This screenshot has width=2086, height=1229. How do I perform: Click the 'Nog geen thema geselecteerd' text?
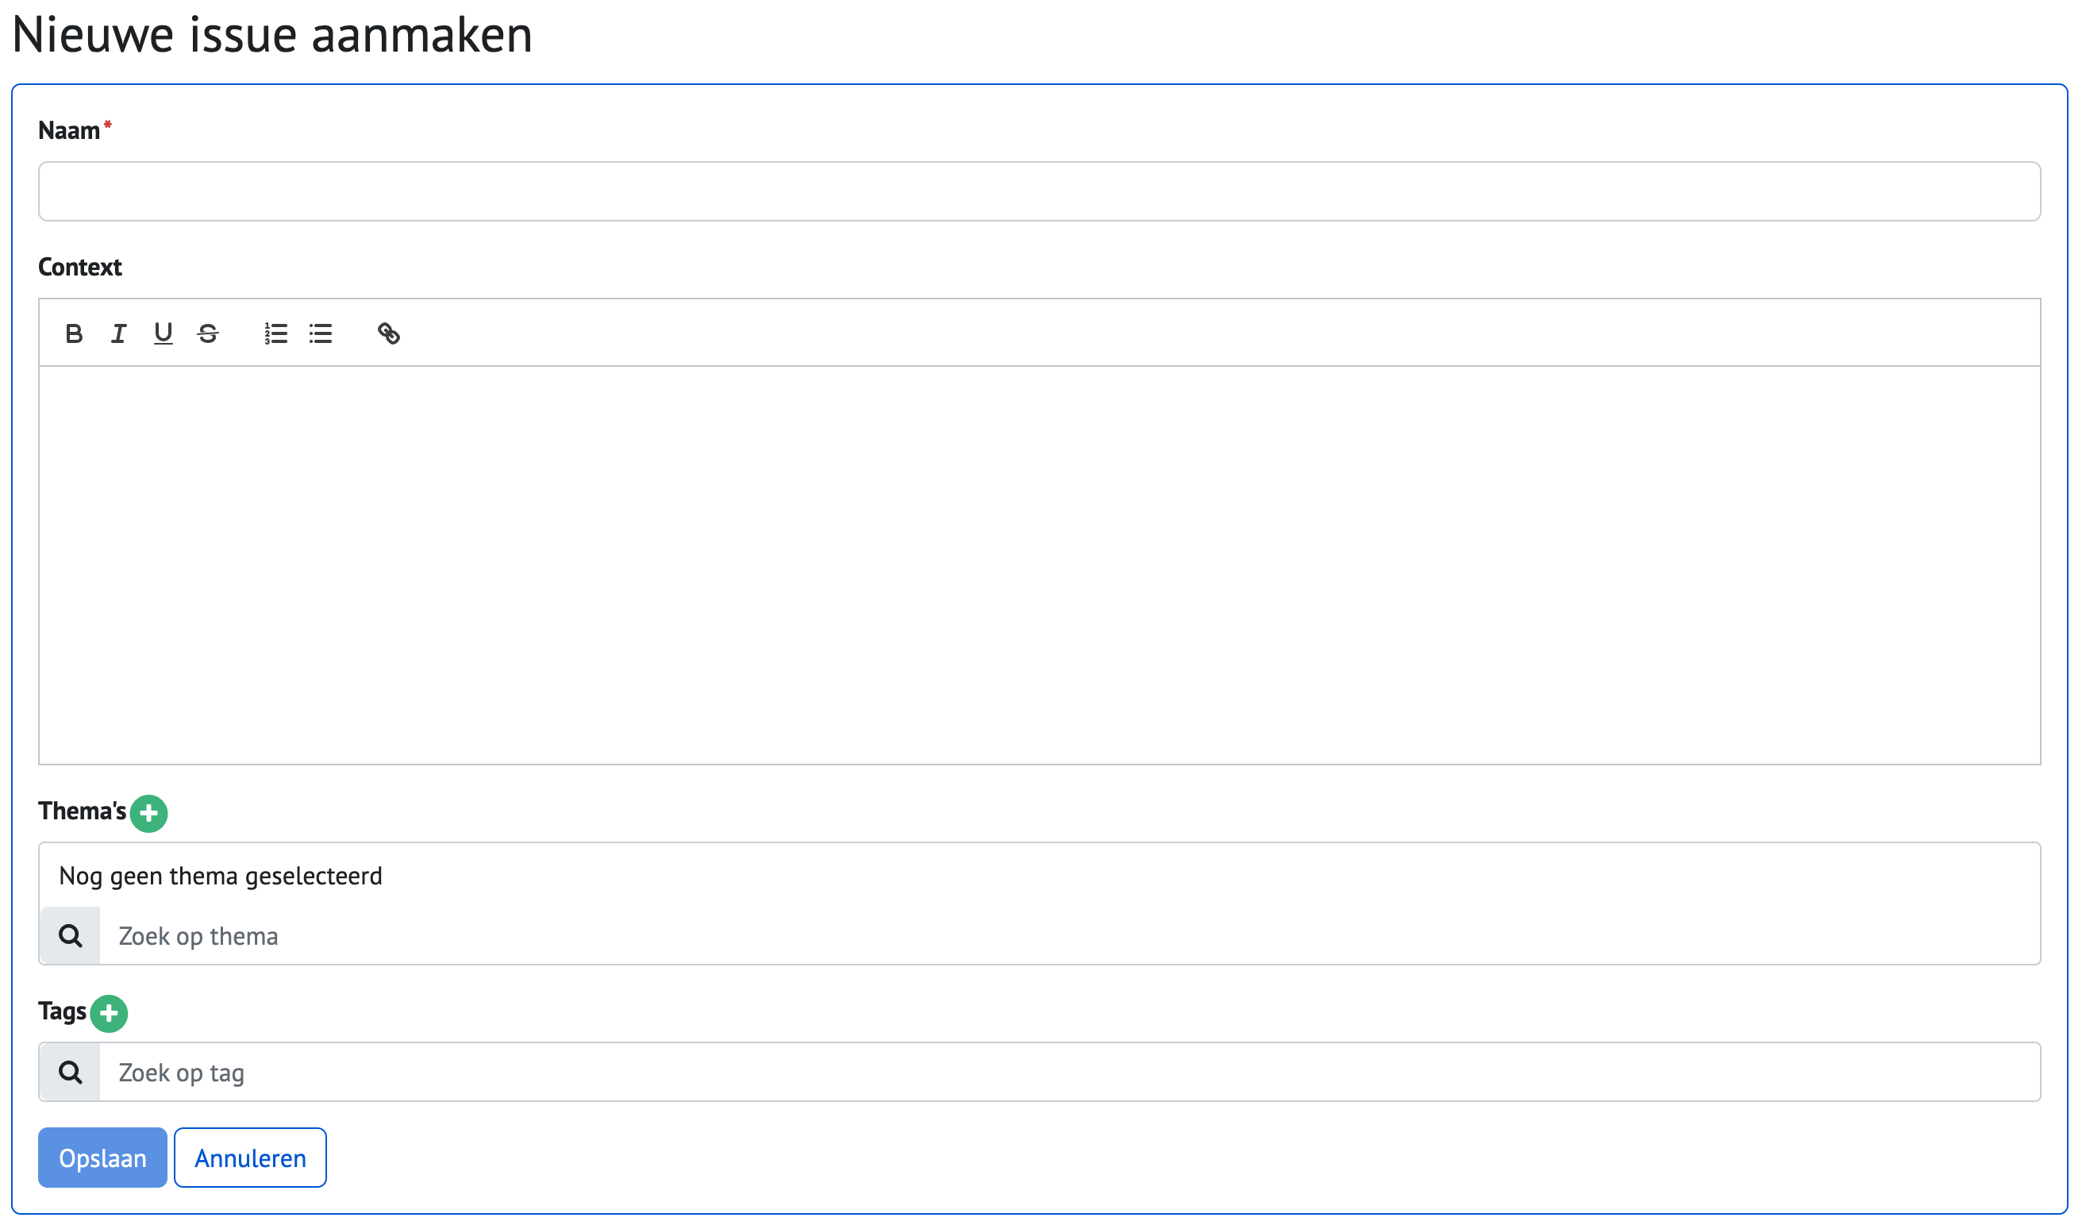[221, 876]
